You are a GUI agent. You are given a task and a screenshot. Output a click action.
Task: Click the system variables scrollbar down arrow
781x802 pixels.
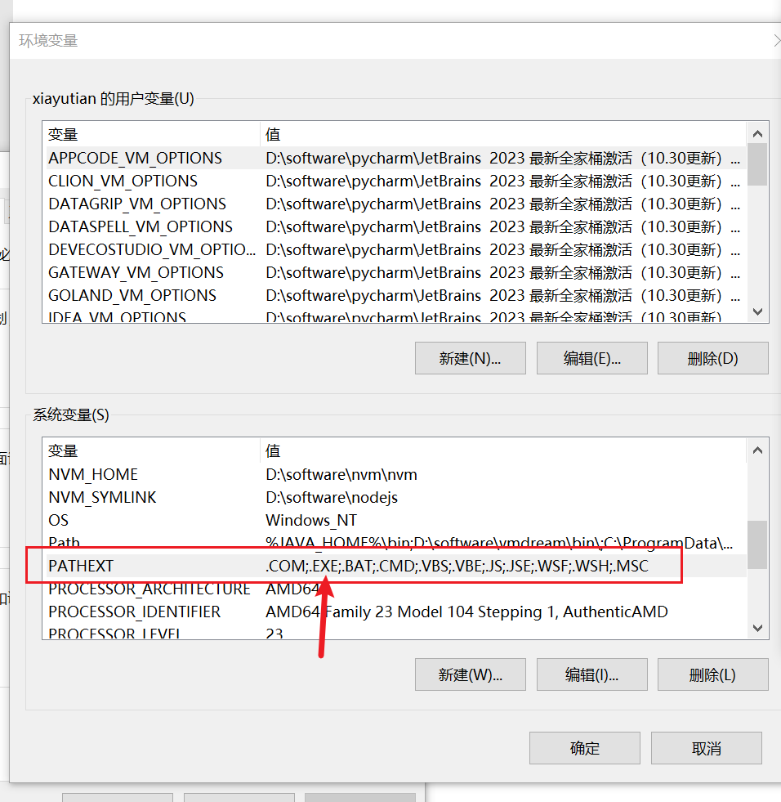pyautogui.click(x=757, y=628)
